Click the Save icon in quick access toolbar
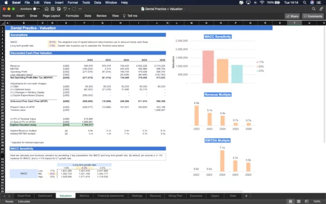This screenshot has height=204, width=326. [53, 9]
